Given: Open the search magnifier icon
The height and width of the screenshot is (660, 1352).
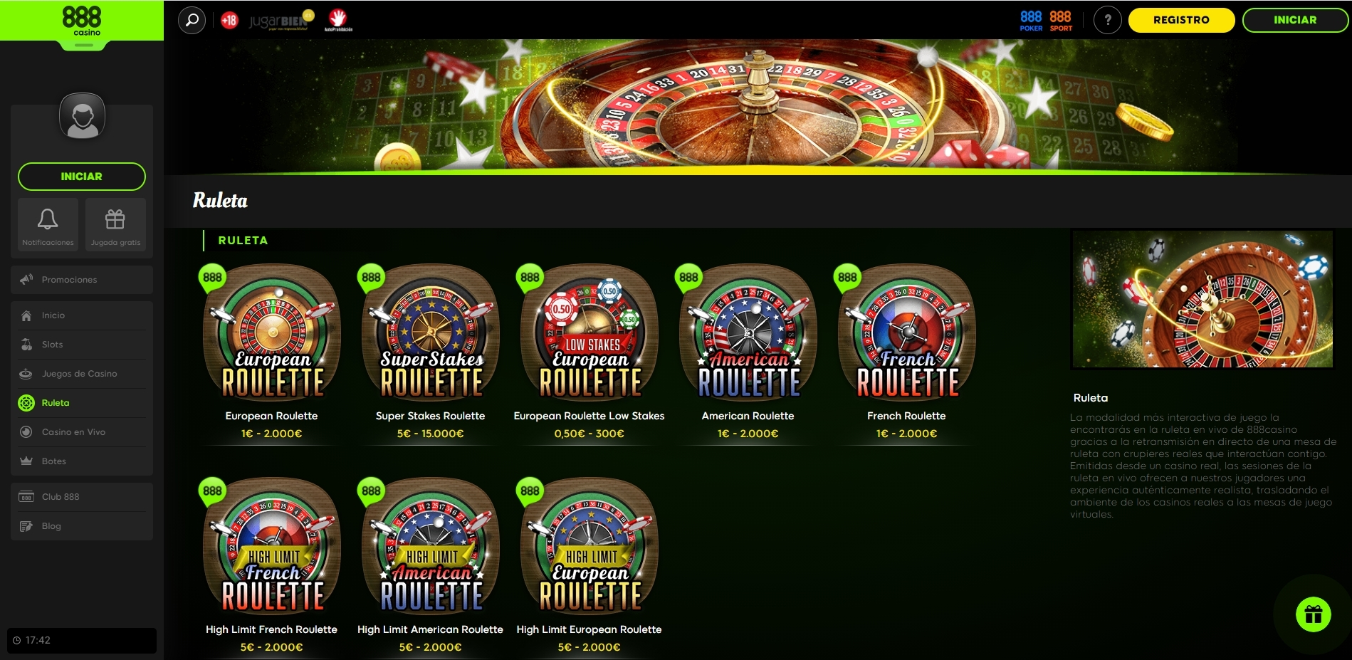Looking at the screenshot, I should [192, 20].
